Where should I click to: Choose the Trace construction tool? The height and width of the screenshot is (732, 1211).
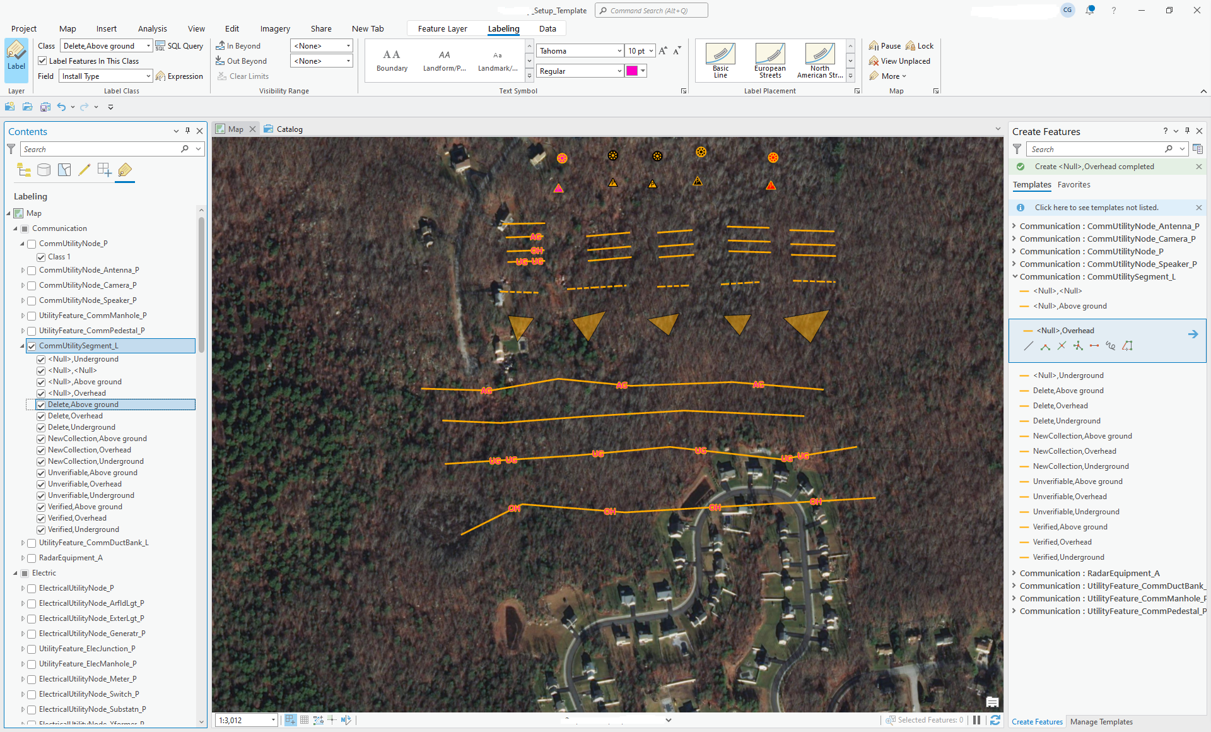(1128, 346)
